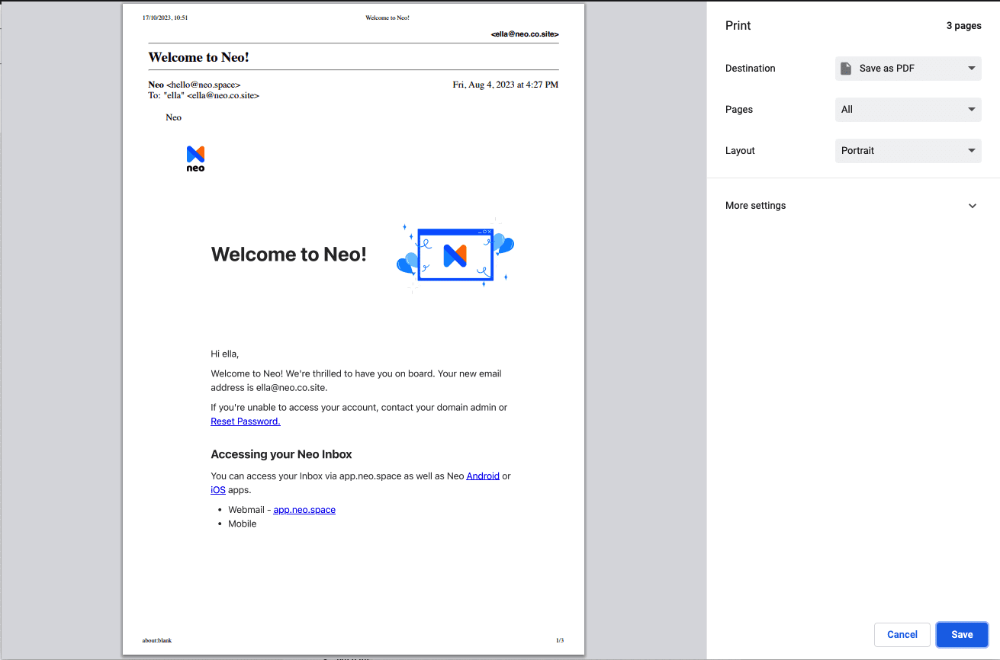The image size is (1000, 660).
Task: Click the small Neo logo in the preview
Action: click(x=196, y=159)
